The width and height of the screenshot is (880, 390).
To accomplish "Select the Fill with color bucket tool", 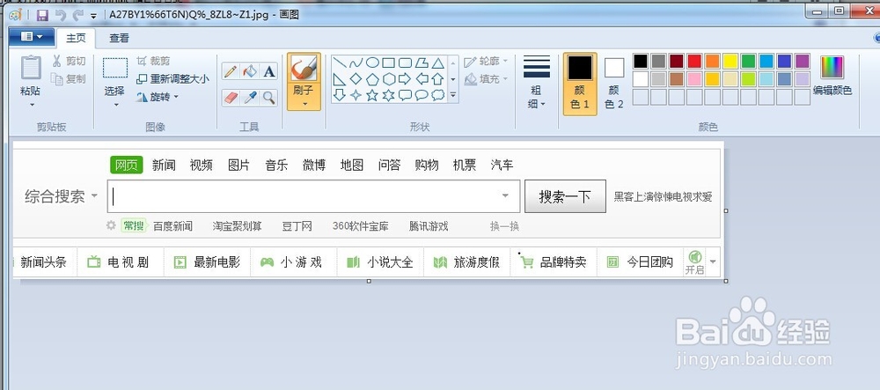I will tap(250, 71).
